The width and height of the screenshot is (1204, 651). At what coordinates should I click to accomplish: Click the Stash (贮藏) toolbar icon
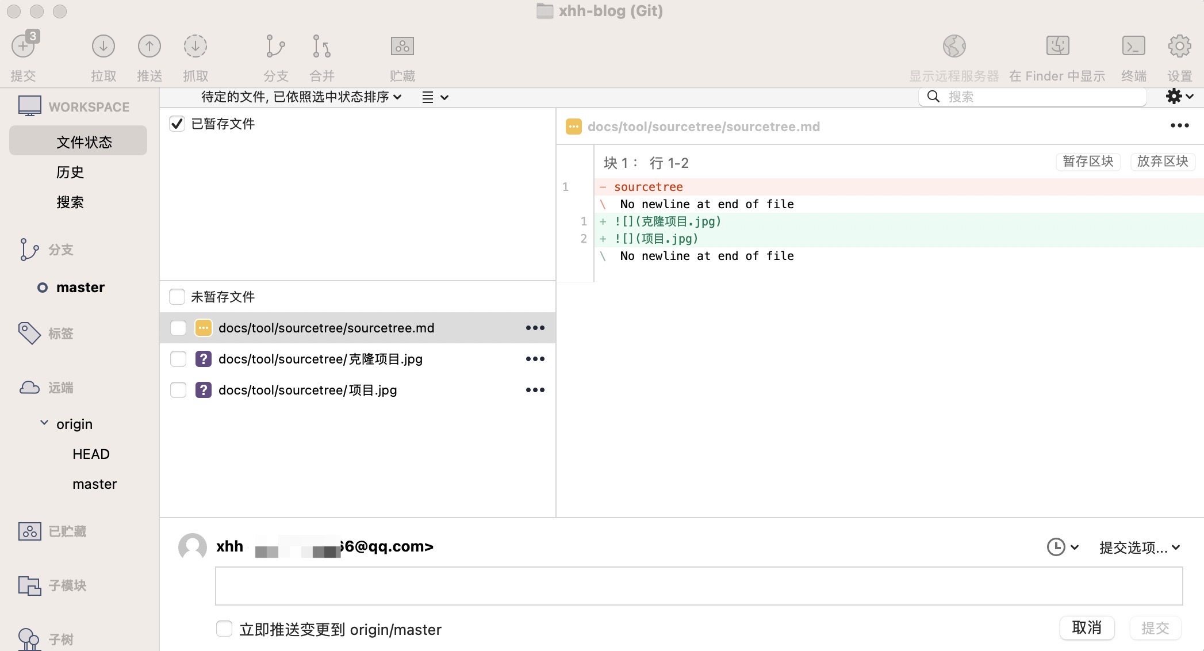point(402,46)
